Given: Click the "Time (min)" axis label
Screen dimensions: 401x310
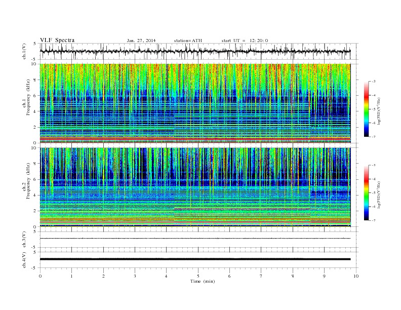Looking at the screenshot, I should click(x=203, y=281).
